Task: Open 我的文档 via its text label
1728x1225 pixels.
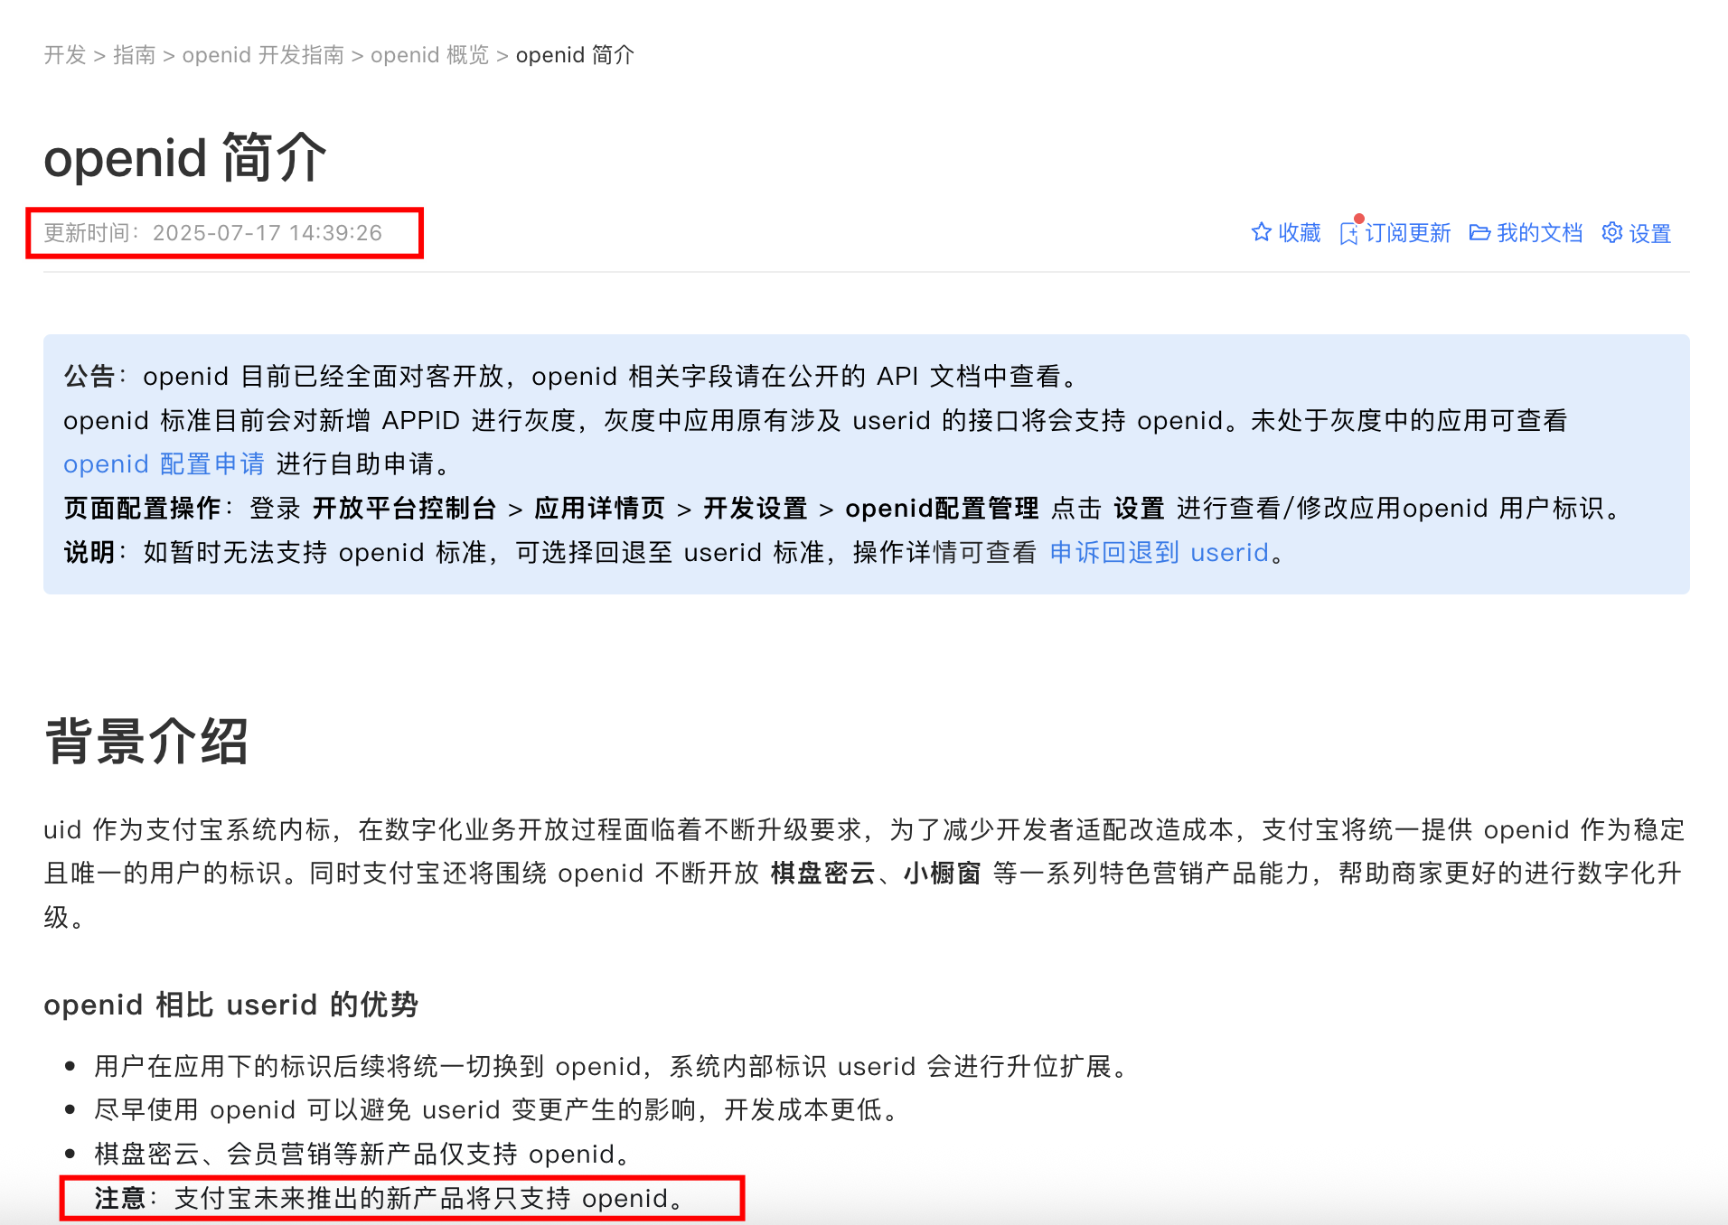Action: [1539, 233]
